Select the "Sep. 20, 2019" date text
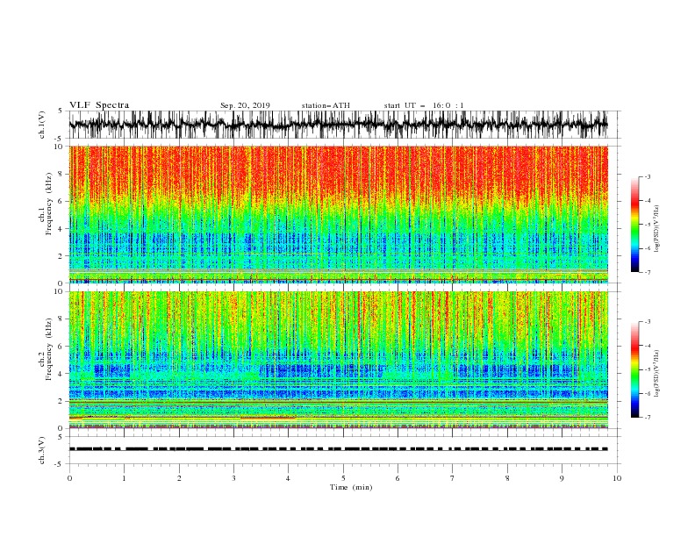This screenshot has height=537, width=695. (x=245, y=105)
